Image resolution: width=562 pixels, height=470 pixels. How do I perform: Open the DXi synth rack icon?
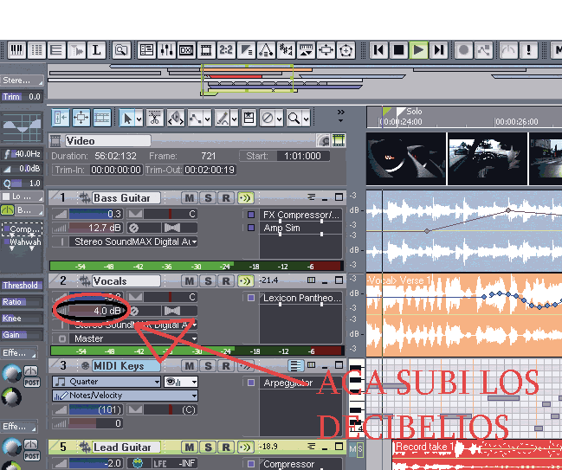(x=186, y=50)
